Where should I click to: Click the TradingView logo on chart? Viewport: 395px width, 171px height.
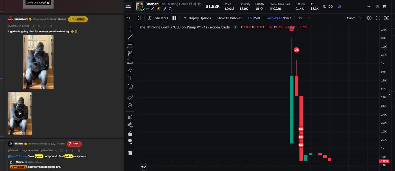coord(143,167)
